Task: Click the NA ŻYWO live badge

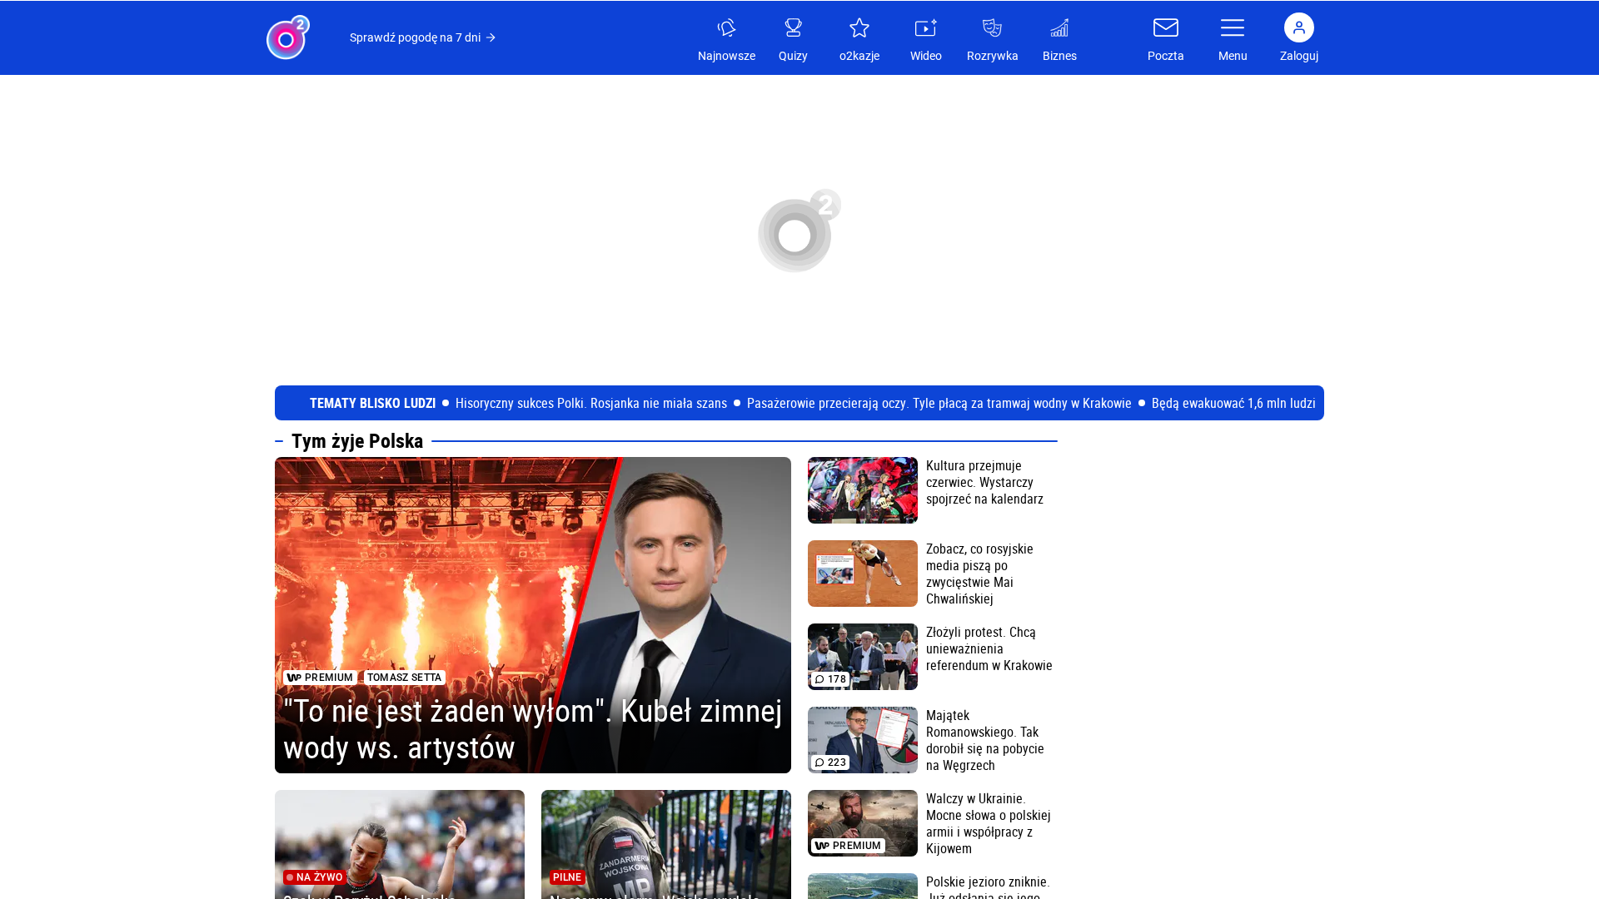Action: [315, 877]
